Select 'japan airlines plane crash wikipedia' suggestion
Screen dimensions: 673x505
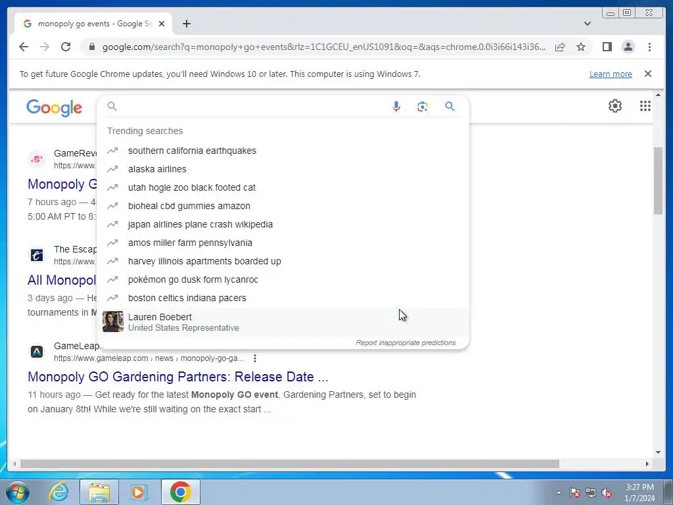click(x=283, y=225)
